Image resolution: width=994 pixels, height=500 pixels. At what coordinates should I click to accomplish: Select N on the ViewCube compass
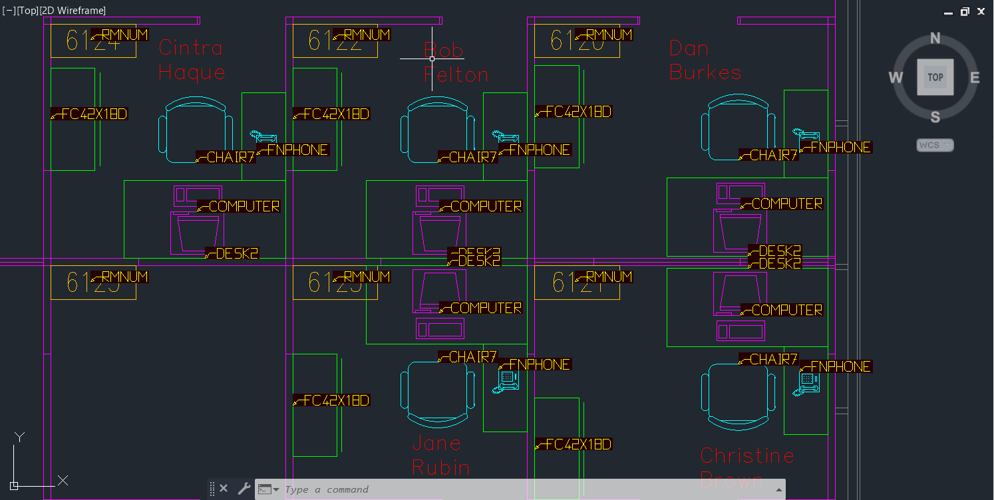tap(935, 39)
